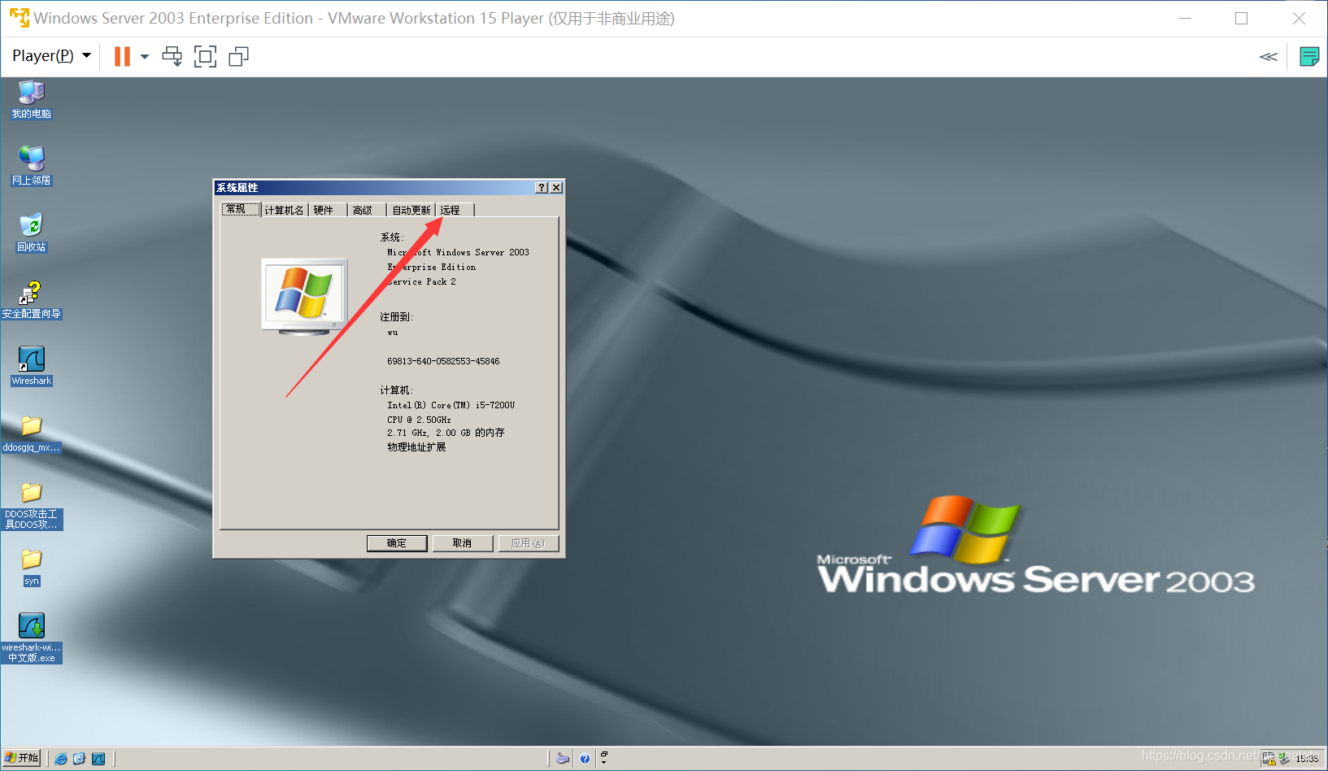Select the DDOS攻击工具 folder
This screenshot has width=1328, height=771.
pos(32,505)
